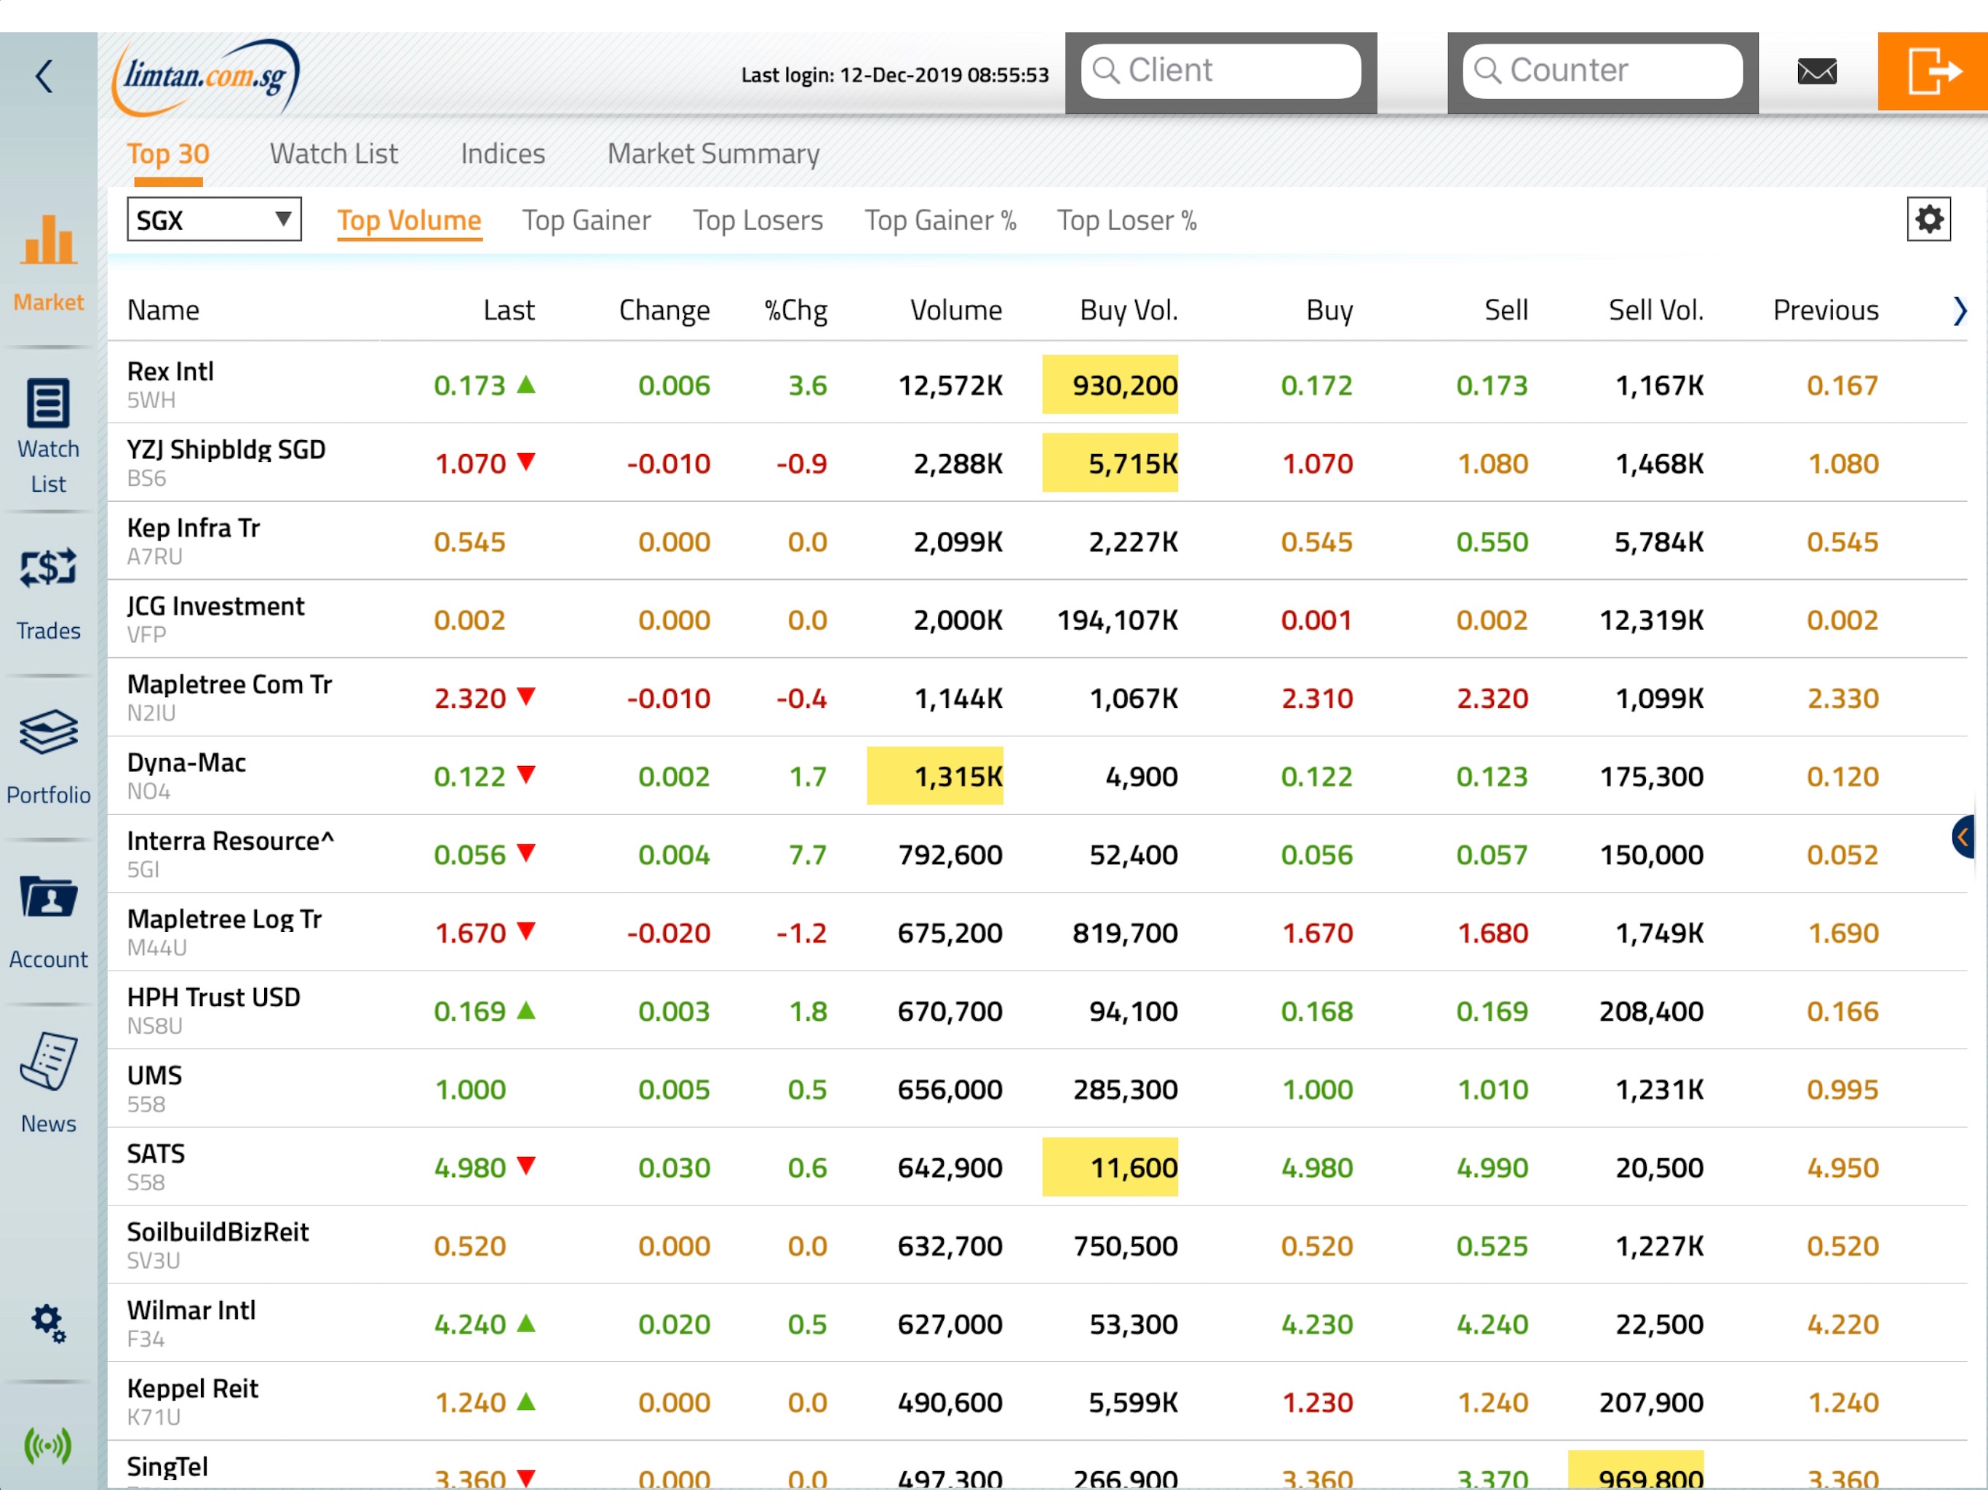This screenshot has height=1490, width=1988.
Task: Select the Top Loser % filter
Action: point(1126,220)
